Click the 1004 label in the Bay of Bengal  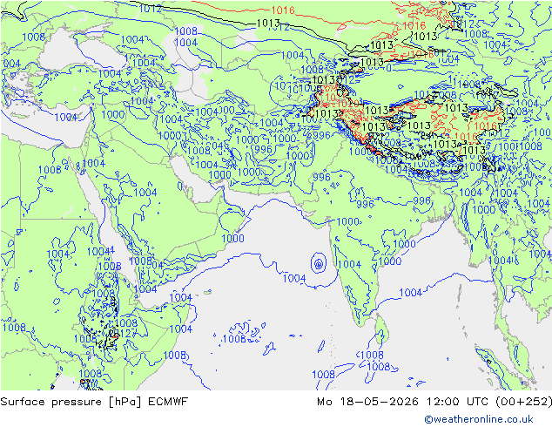pos(410,293)
